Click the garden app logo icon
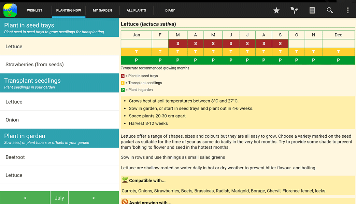The width and height of the screenshot is (356, 204). tap(10, 10)
